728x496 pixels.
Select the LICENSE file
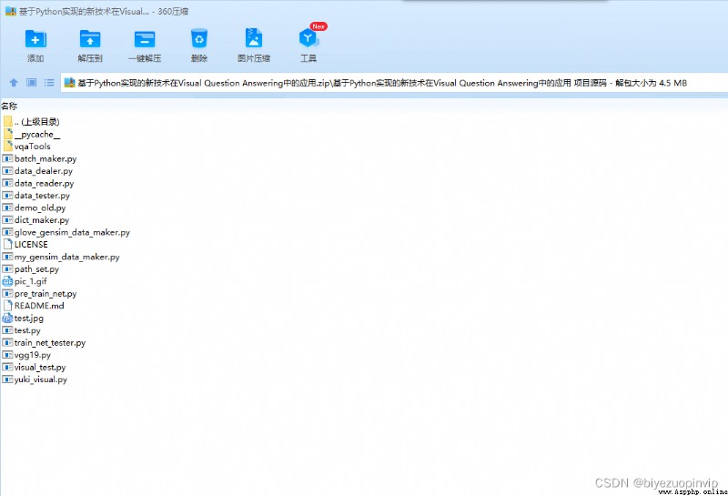25,244
